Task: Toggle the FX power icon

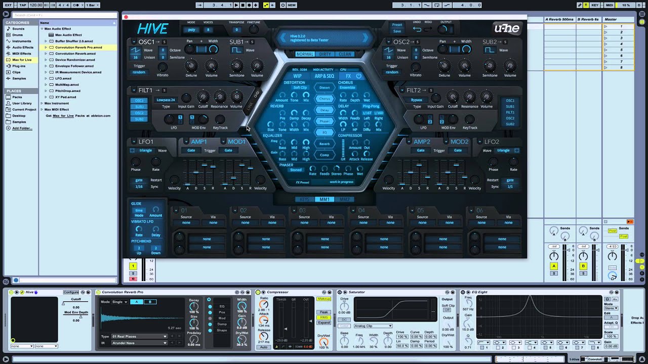Action: click(358, 76)
